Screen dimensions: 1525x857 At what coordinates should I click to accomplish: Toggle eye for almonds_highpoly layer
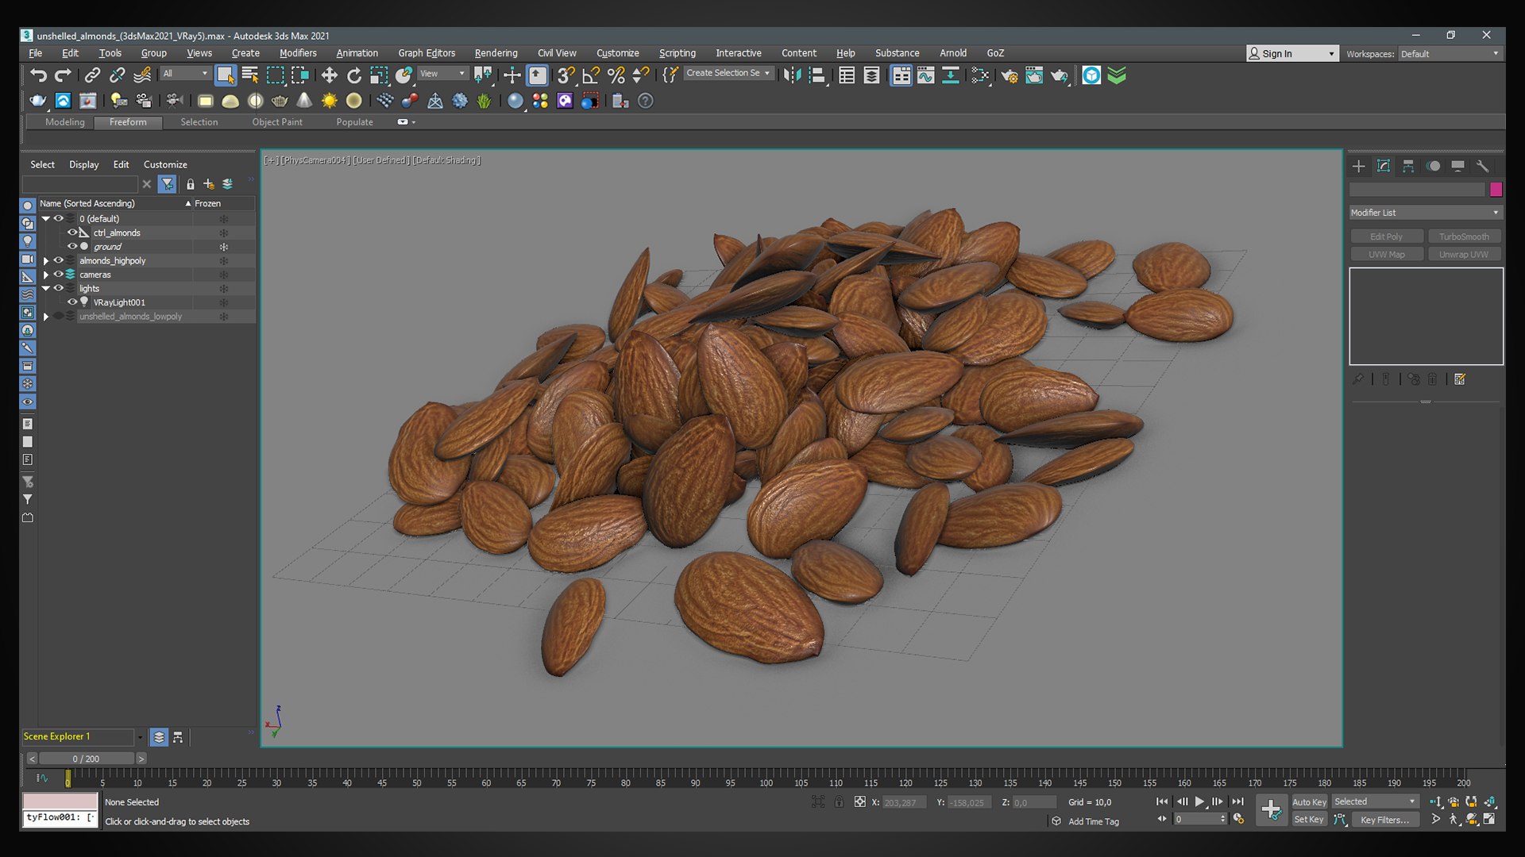(x=58, y=260)
